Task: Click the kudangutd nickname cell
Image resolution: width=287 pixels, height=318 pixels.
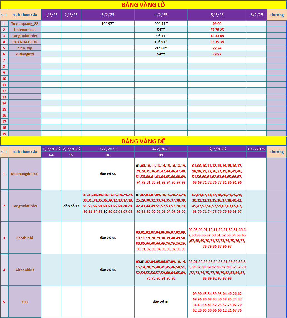Action: pos(25,54)
